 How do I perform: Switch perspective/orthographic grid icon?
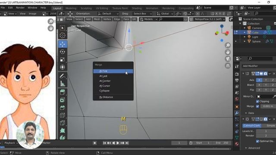(228, 66)
